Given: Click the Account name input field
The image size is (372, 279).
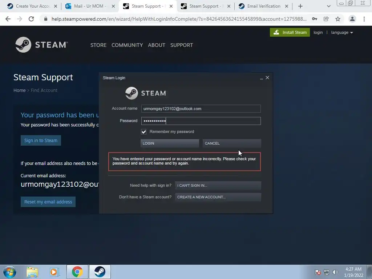Looking at the screenshot, I should [201, 109].
